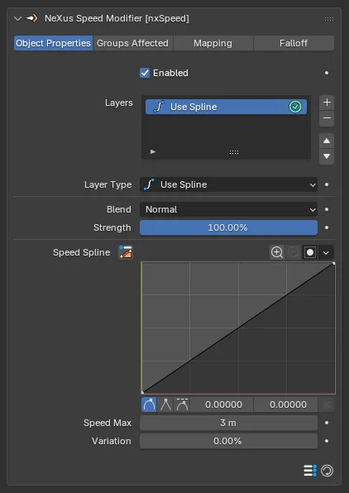
Task: Select the top-right curve point
Action: (333, 264)
